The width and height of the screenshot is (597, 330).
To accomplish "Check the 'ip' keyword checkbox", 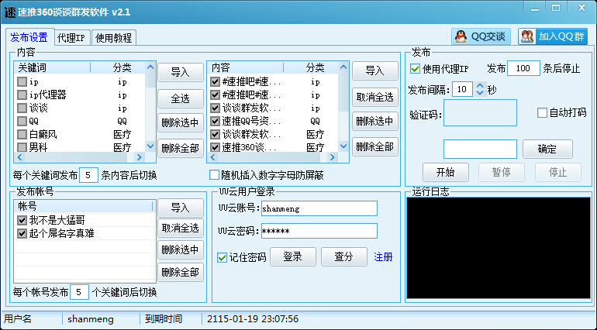I will coord(22,81).
